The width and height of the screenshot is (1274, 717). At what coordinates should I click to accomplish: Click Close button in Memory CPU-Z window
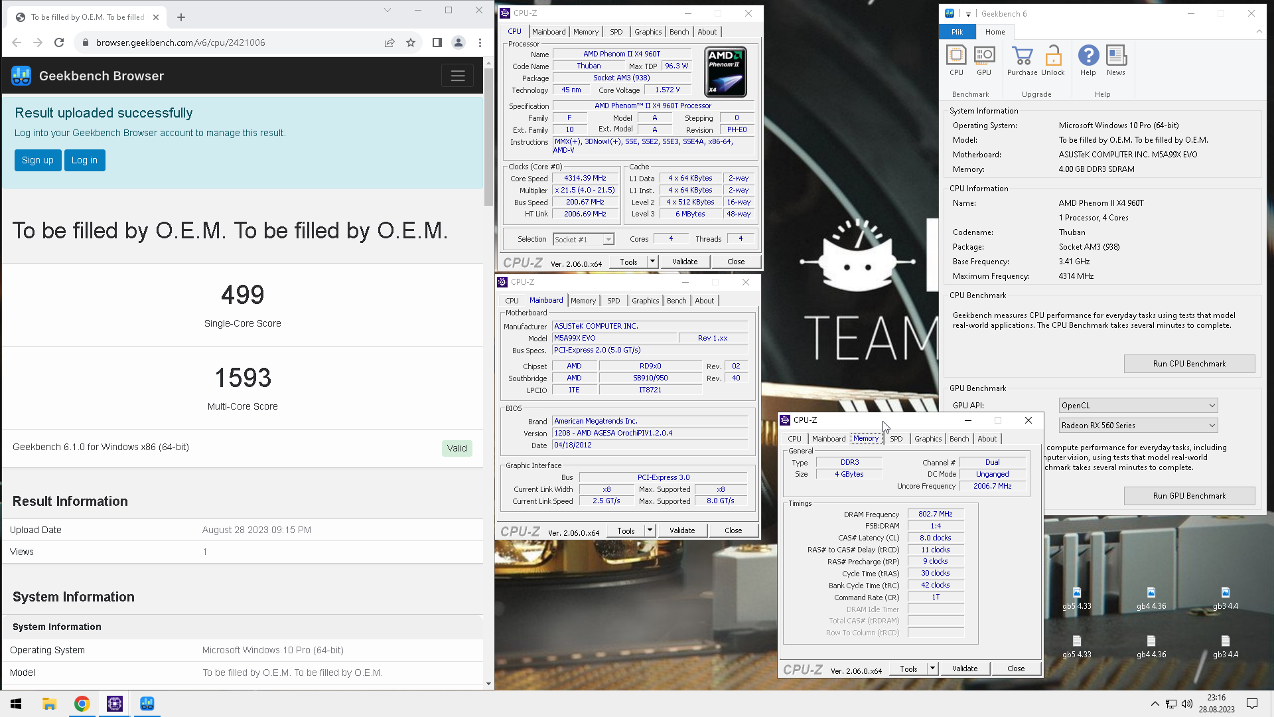point(1016,669)
